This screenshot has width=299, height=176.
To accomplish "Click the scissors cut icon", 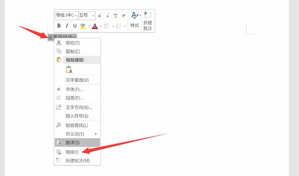I will click(x=59, y=43).
